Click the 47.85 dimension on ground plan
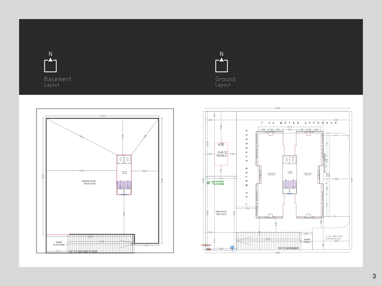This screenshot has width=382, height=286. [203, 181]
